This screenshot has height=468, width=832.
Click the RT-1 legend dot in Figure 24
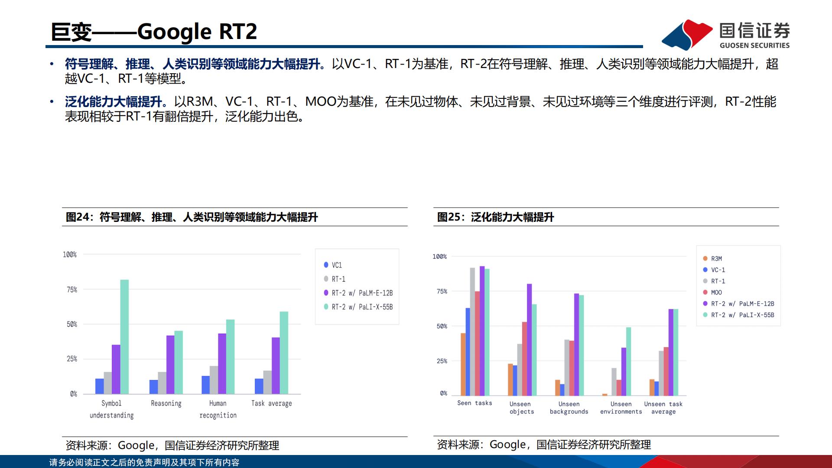(x=326, y=279)
